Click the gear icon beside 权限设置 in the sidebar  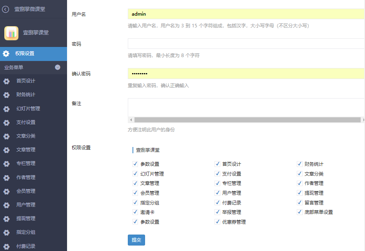pyautogui.click(x=6, y=54)
